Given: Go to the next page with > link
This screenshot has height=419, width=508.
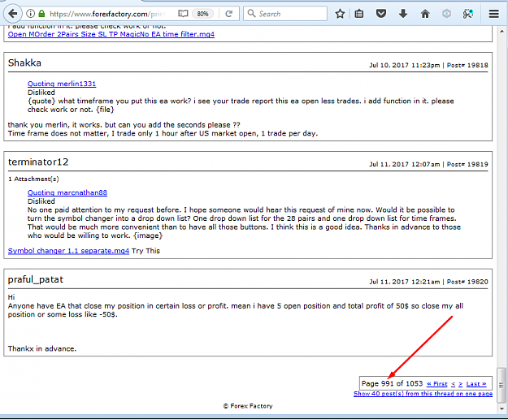Looking at the screenshot, I should point(460,384).
